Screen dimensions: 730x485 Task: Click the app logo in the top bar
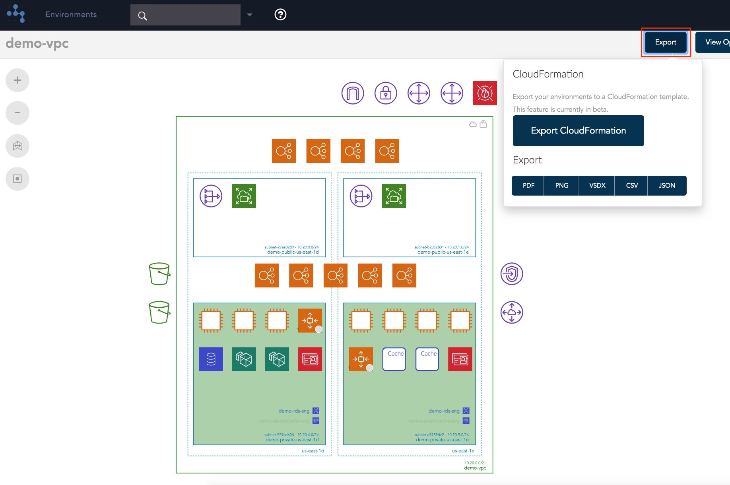pos(16,14)
